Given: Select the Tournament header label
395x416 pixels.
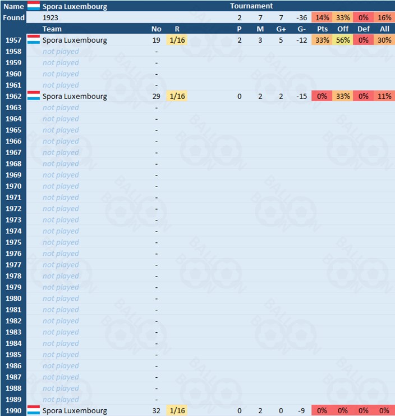Looking at the screenshot, I should (251, 6).
